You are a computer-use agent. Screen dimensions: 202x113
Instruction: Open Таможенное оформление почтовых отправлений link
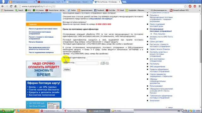(x=161, y=97)
